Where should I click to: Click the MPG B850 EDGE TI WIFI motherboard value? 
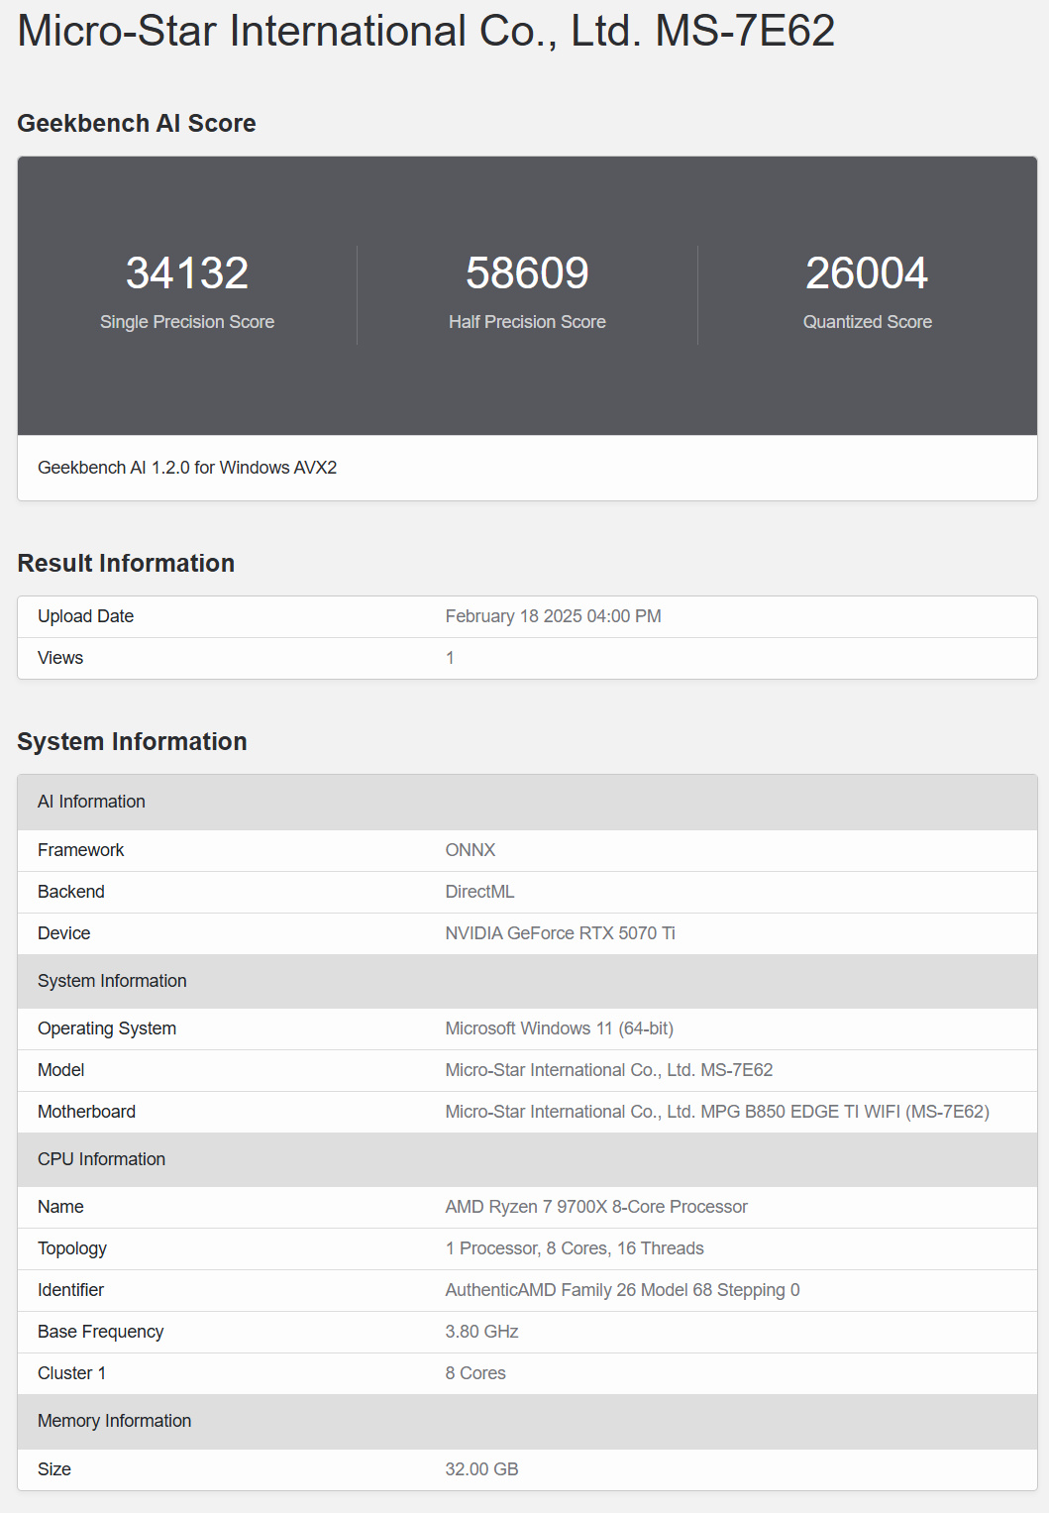coord(716,1112)
